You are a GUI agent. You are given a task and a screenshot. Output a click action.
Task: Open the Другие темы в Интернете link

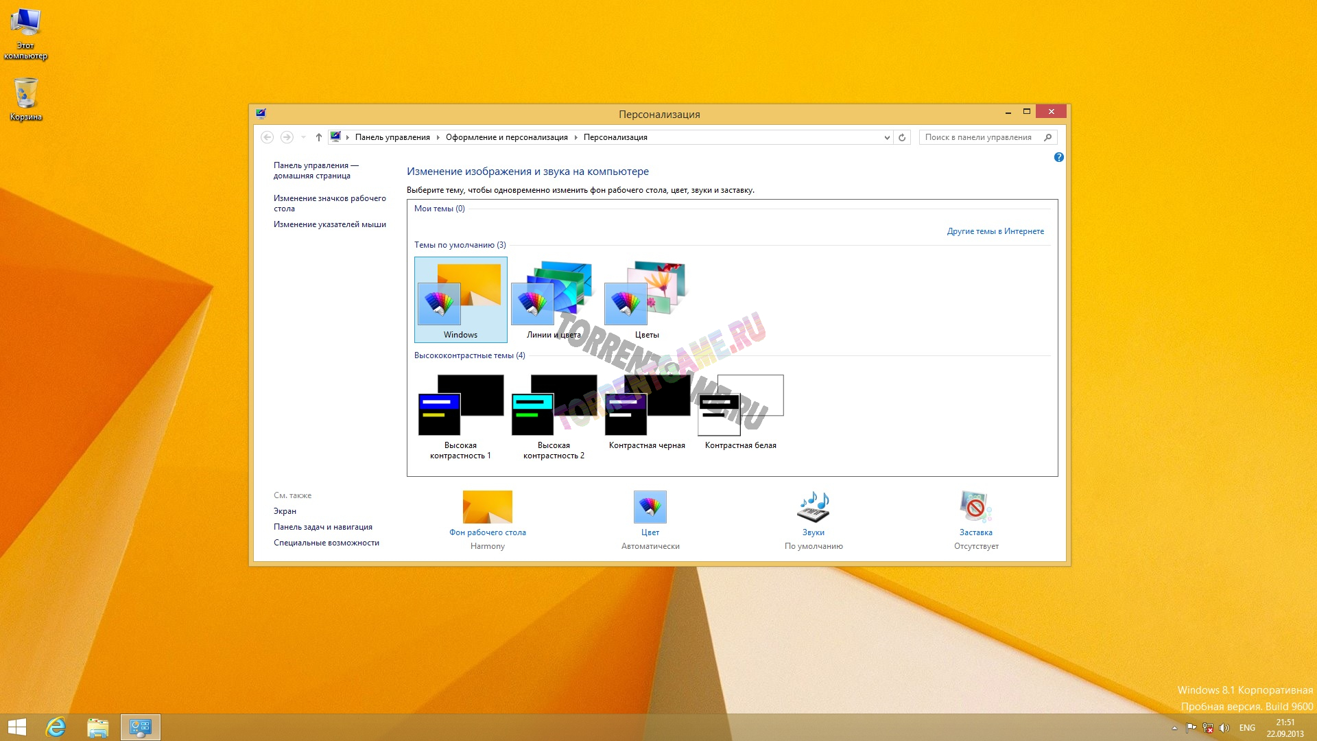pyautogui.click(x=995, y=231)
